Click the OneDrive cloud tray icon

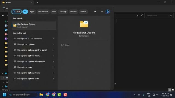(139, 95)
